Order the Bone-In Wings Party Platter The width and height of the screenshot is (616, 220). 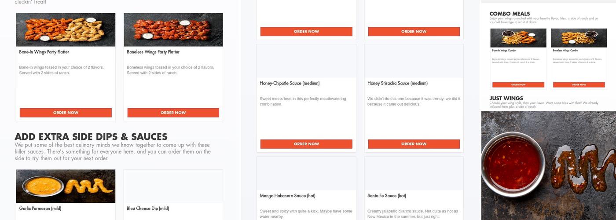pos(66,113)
